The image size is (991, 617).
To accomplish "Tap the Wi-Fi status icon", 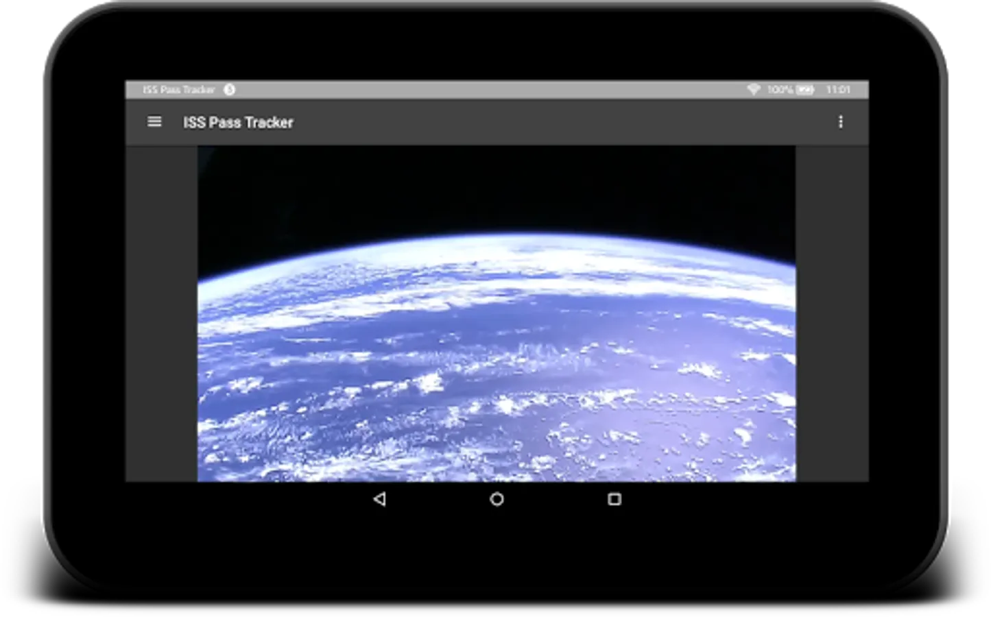I will click(x=754, y=90).
